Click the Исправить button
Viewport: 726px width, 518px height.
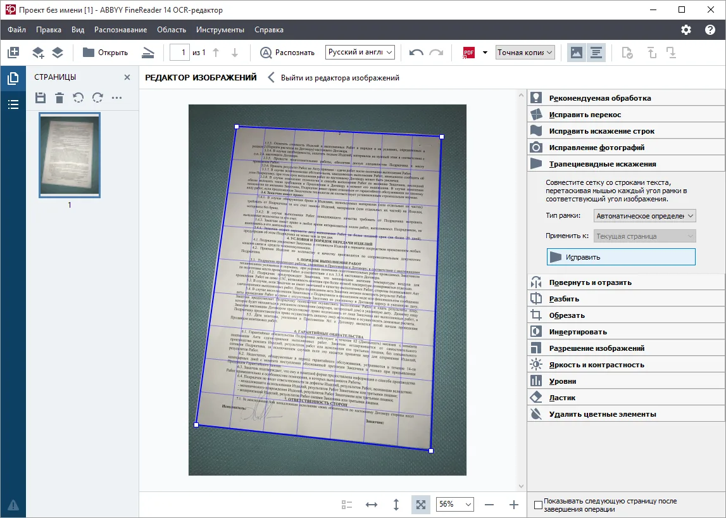click(621, 256)
